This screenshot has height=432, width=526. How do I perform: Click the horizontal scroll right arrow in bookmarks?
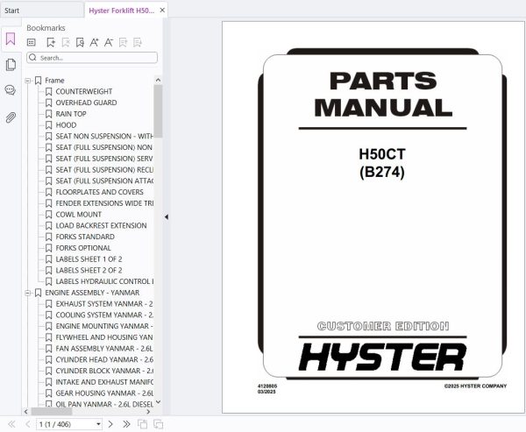coord(149,411)
